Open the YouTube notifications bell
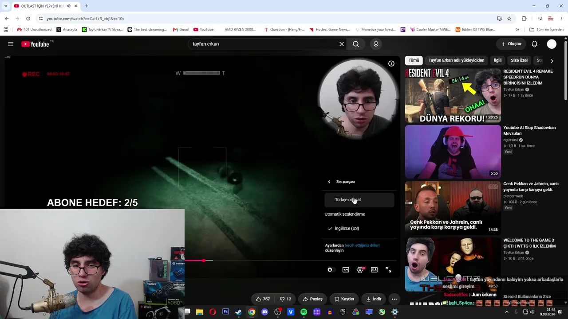Image resolution: width=568 pixels, height=319 pixels. click(535, 44)
